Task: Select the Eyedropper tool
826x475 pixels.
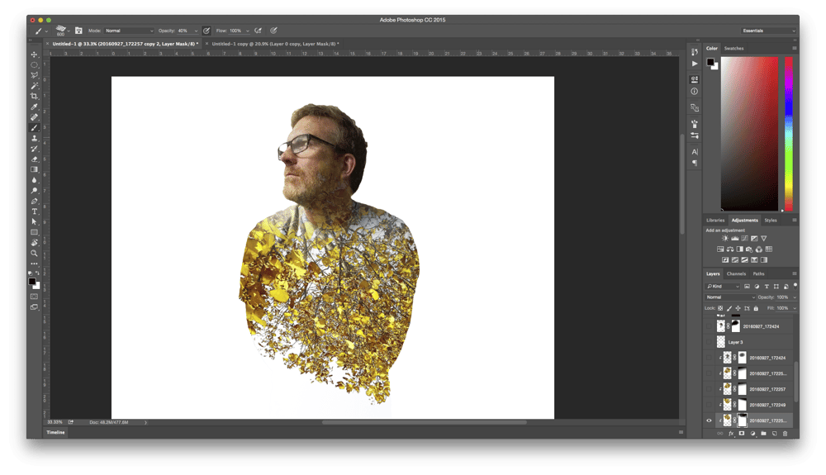Action: pyautogui.click(x=34, y=107)
